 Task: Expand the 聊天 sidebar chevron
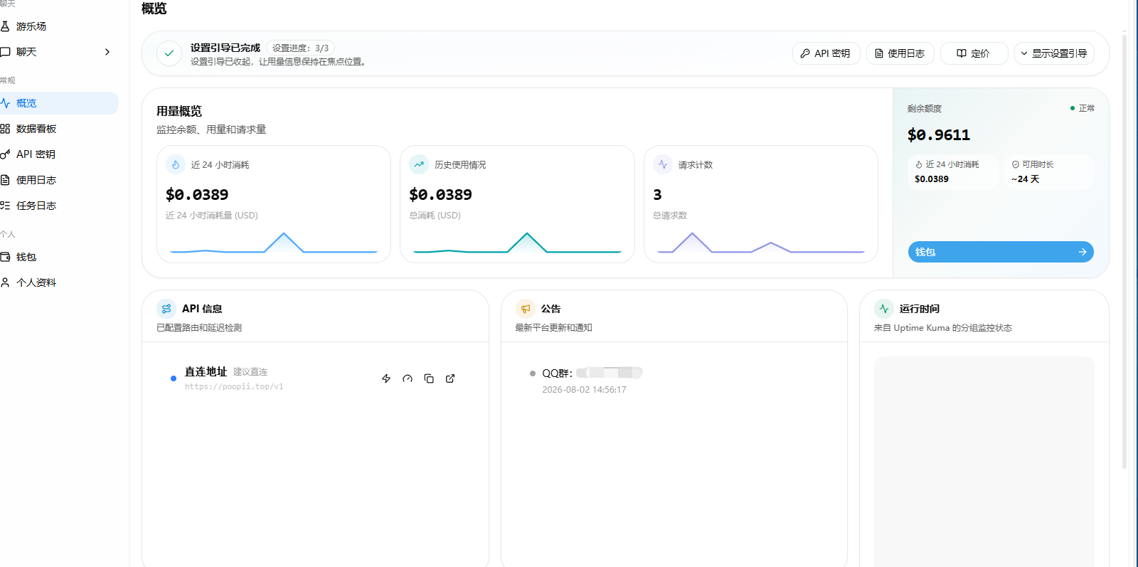107,52
